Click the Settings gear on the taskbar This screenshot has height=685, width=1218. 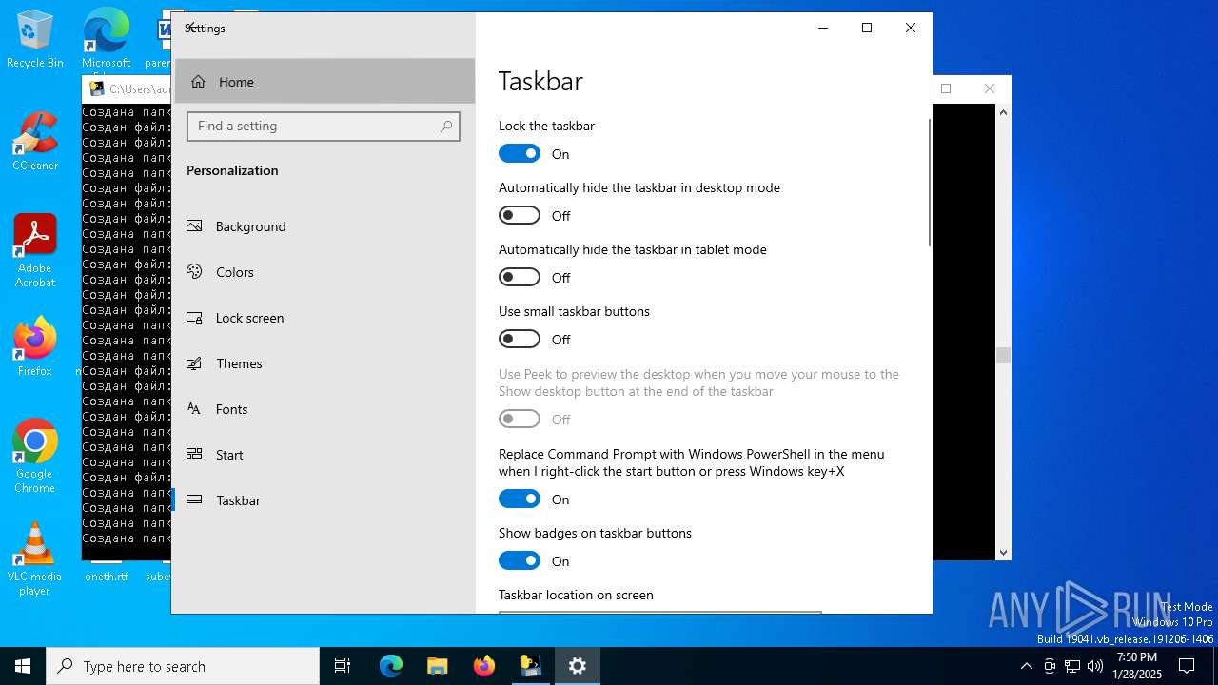(577, 666)
